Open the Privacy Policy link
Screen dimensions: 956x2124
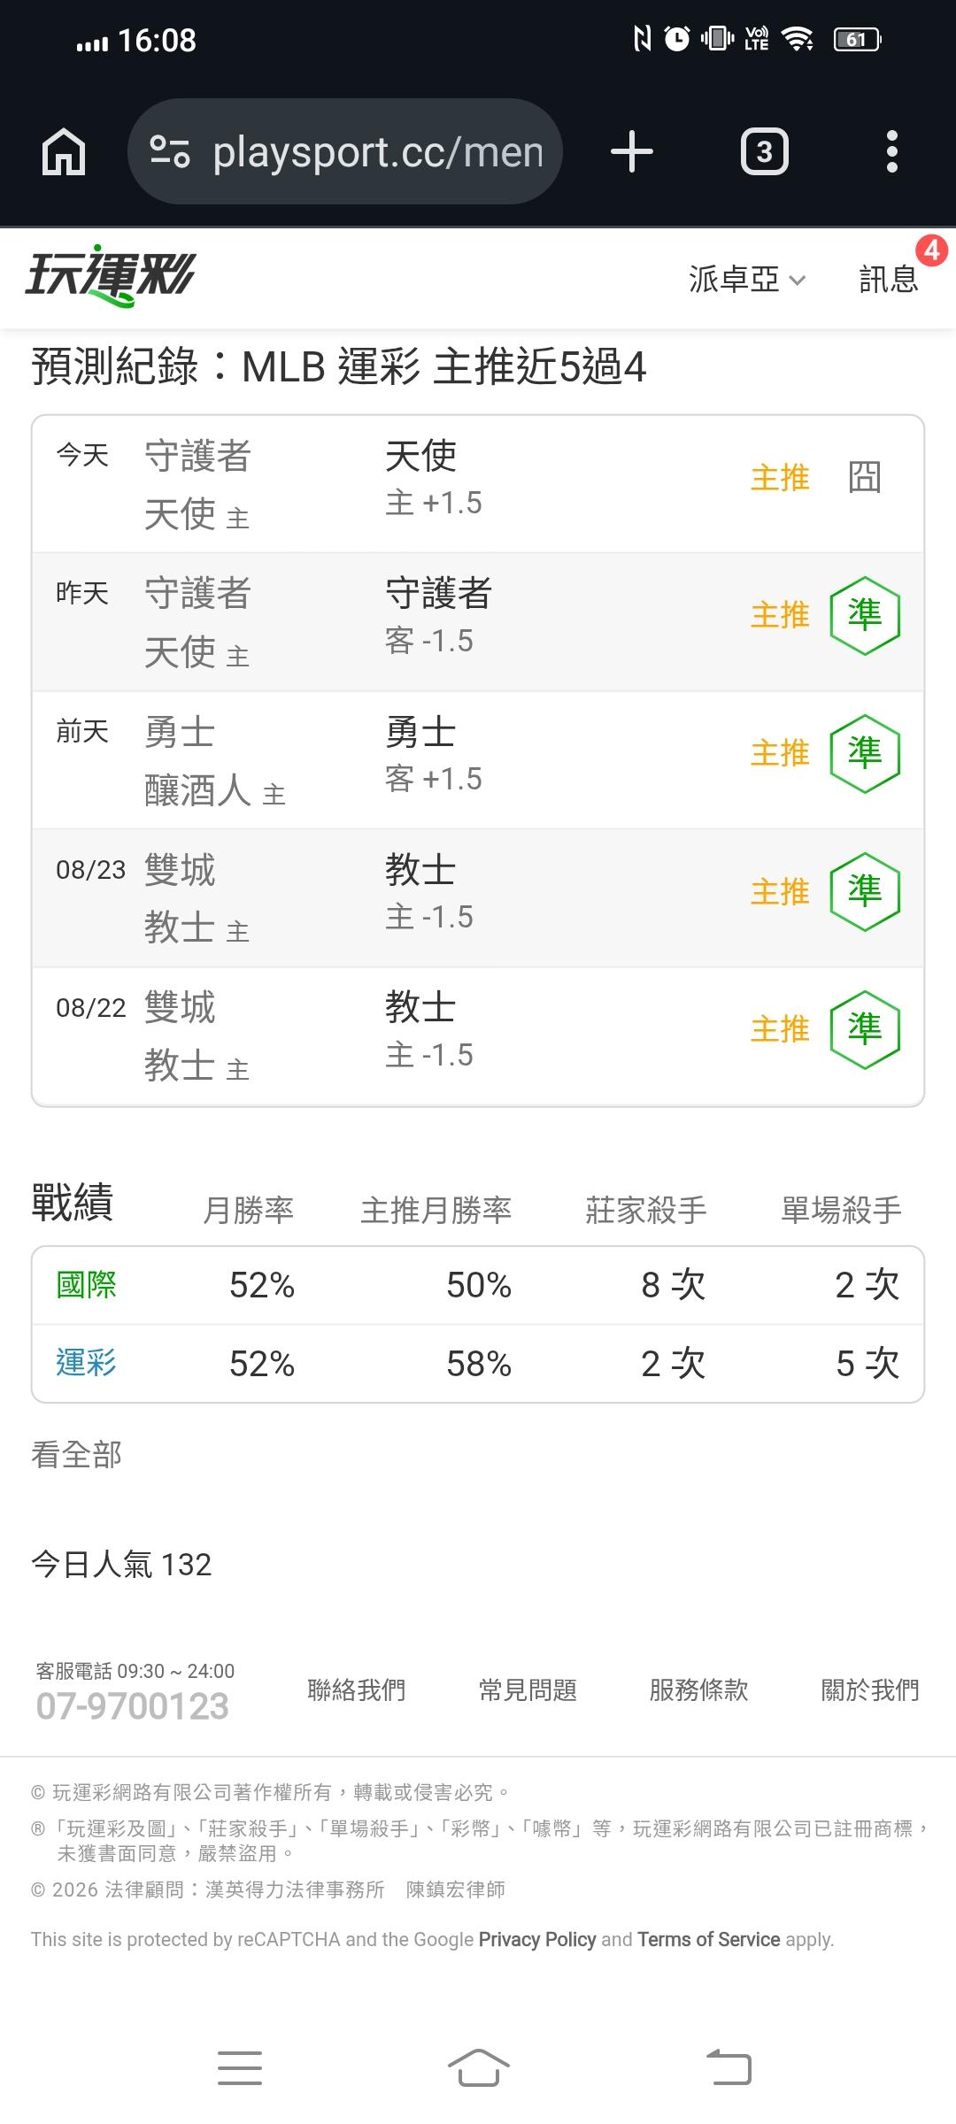(537, 1939)
